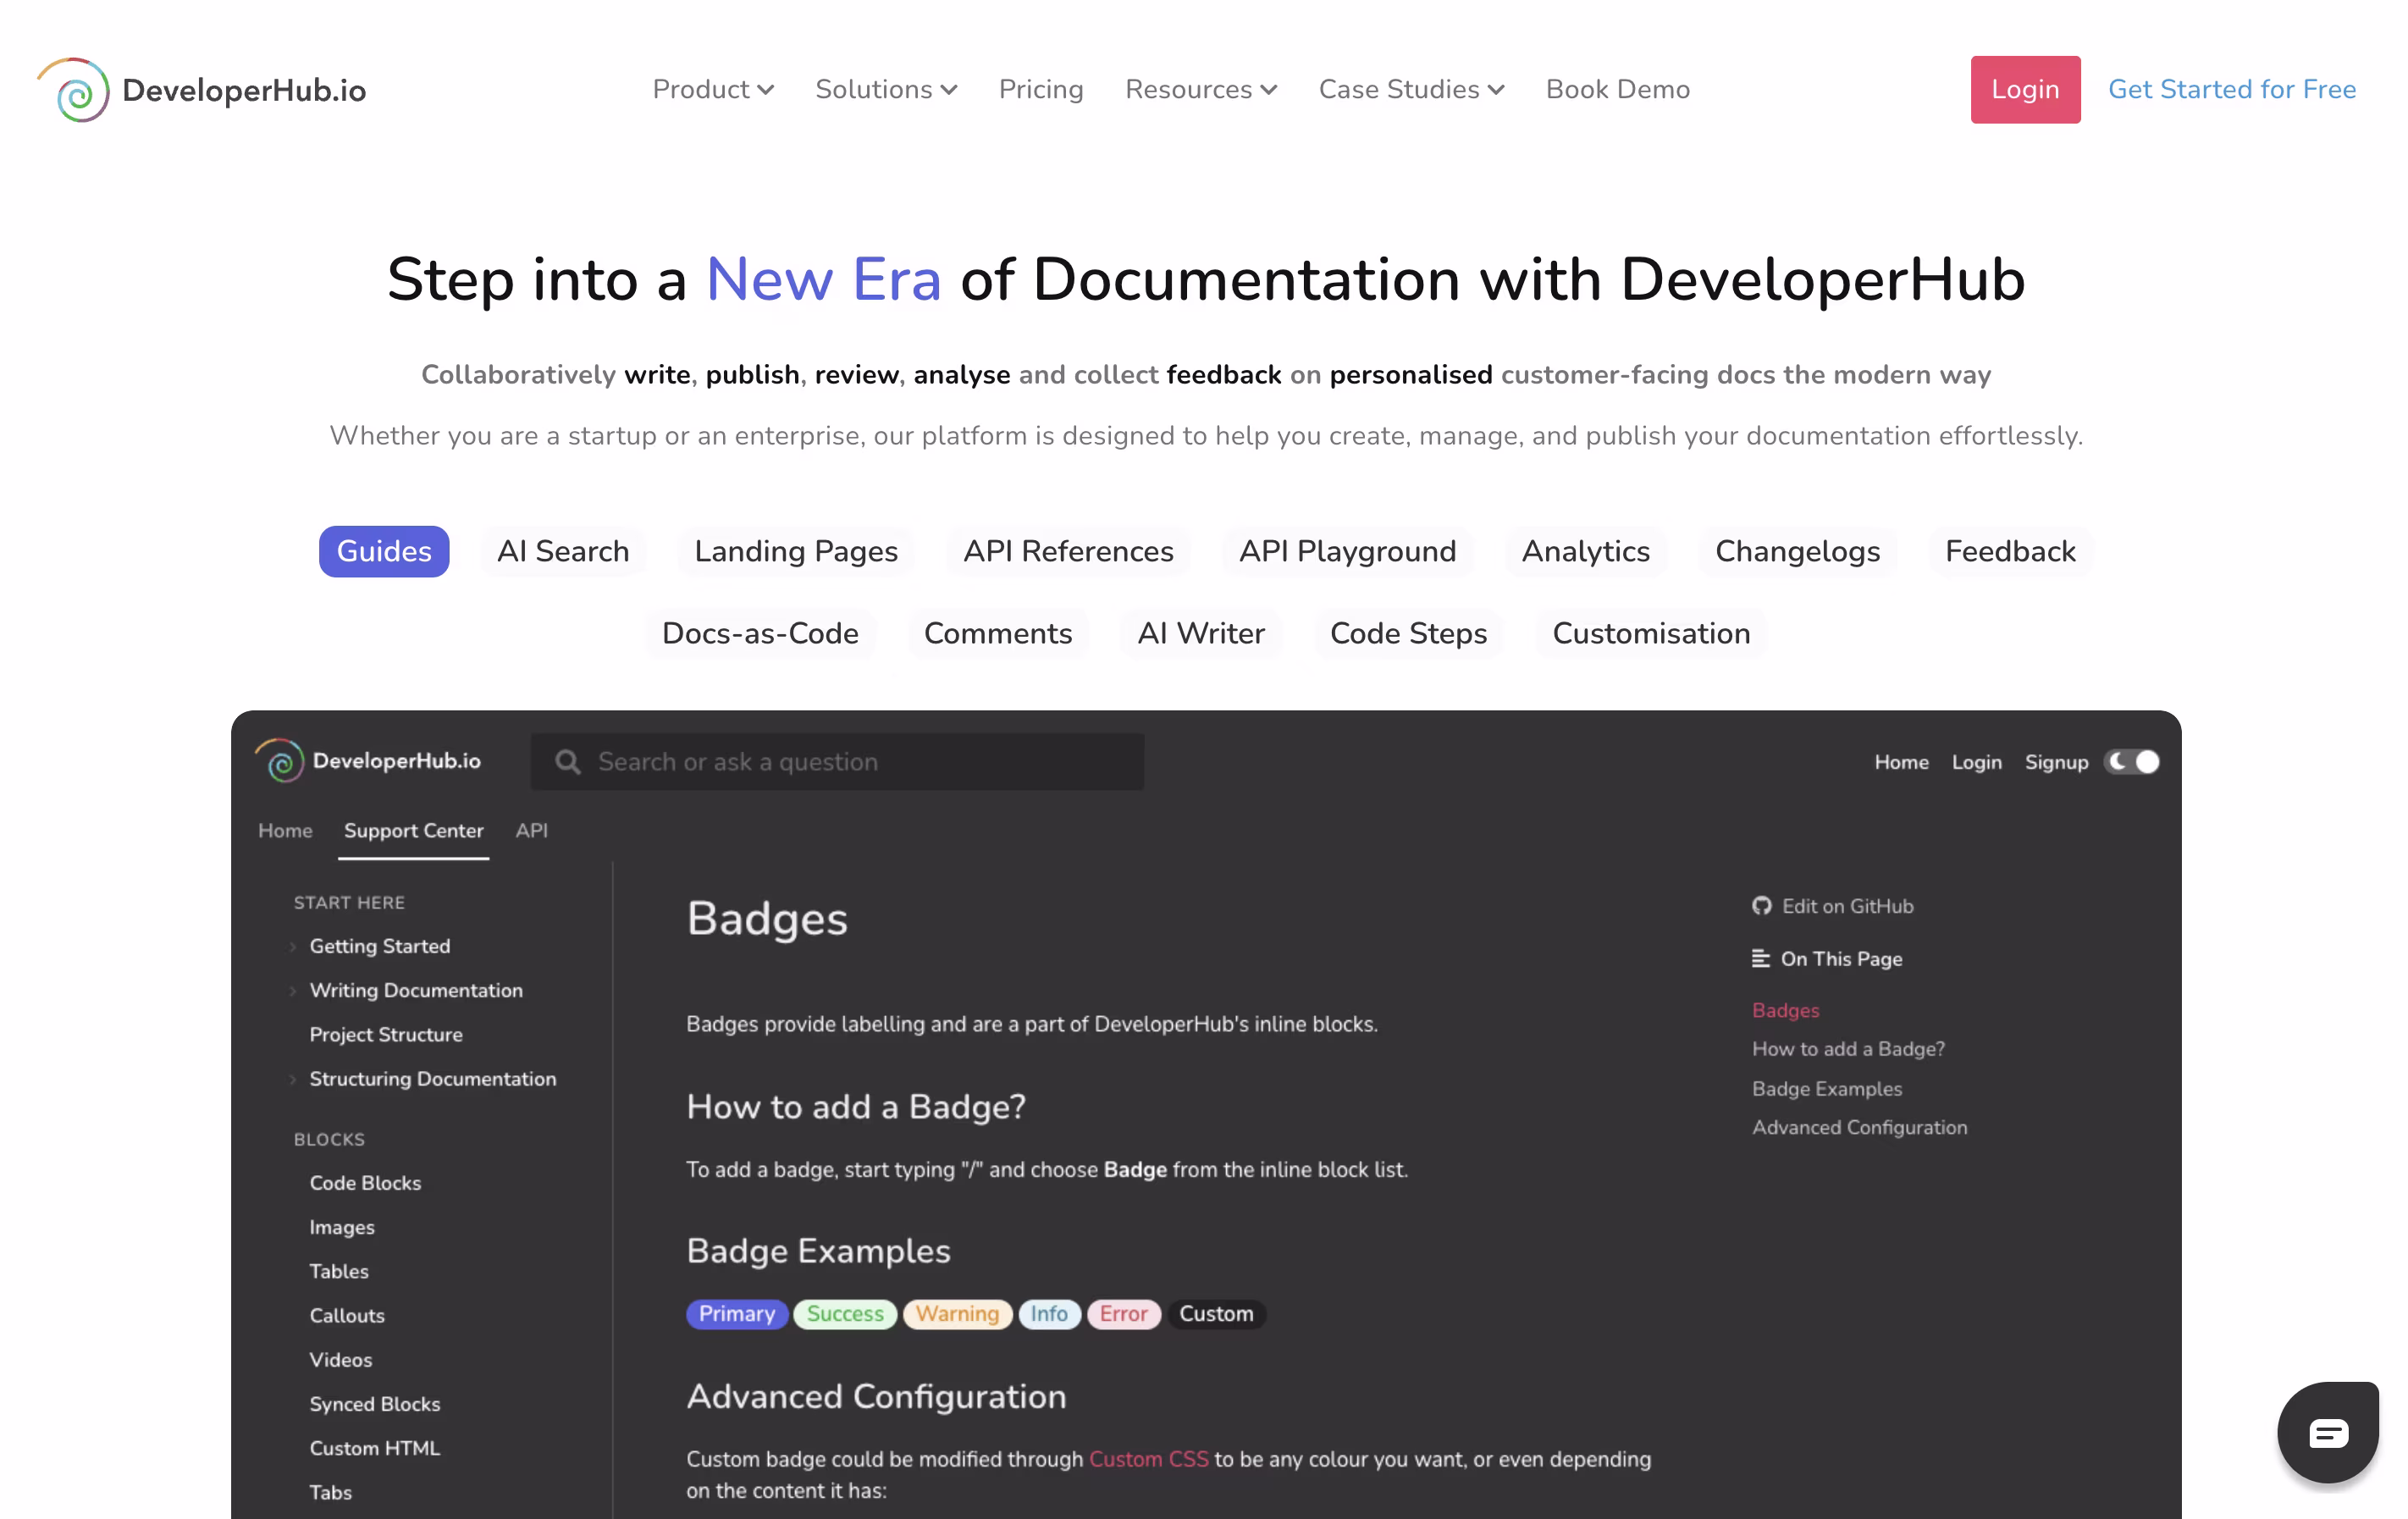Go to the Pricing page
This screenshot has width=2408, height=1519.
[1041, 90]
